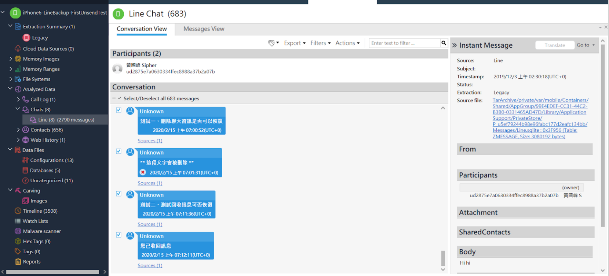
Task: Select the red Legacy extraction icon
Action: pyautogui.click(x=26, y=38)
